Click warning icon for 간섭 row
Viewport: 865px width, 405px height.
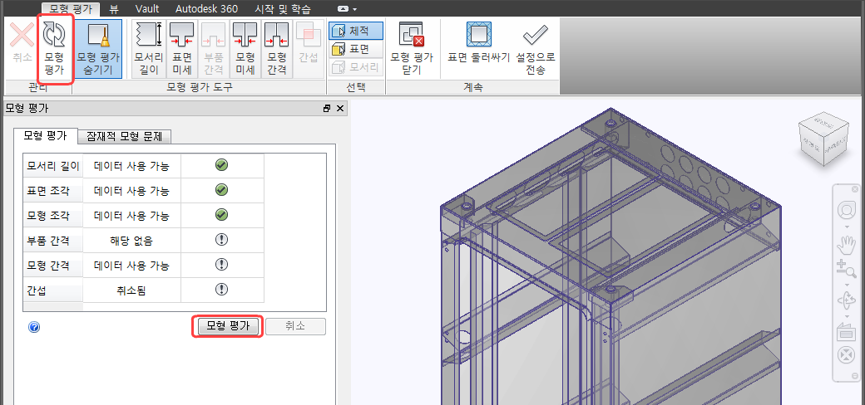click(222, 290)
